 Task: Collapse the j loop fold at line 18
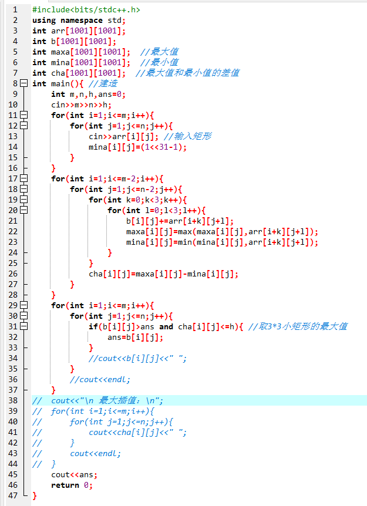point(23,190)
